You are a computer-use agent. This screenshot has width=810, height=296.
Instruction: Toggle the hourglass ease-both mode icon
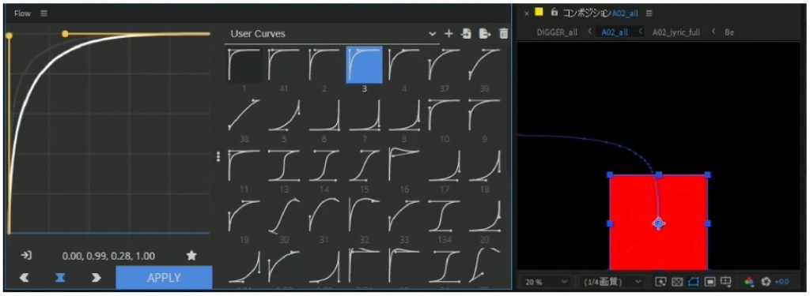coord(60,277)
